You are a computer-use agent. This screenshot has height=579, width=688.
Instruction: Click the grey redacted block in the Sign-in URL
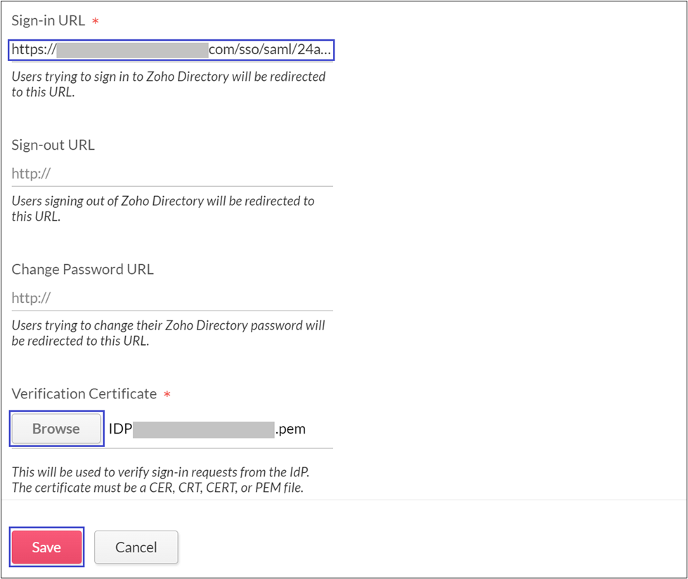[132, 51]
